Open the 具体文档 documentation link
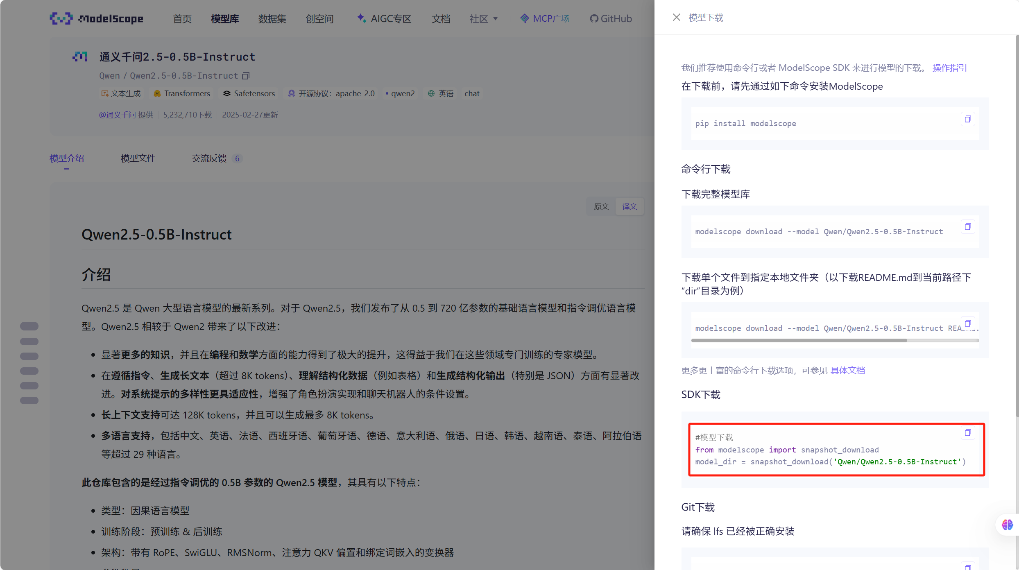Screen dimensions: 1019x570 pos(847,371)
